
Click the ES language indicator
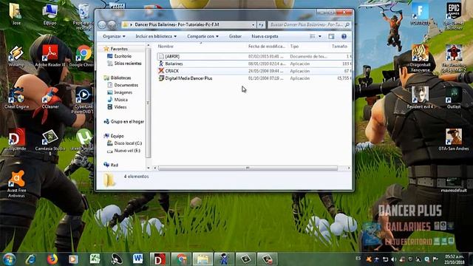(358, 259)
